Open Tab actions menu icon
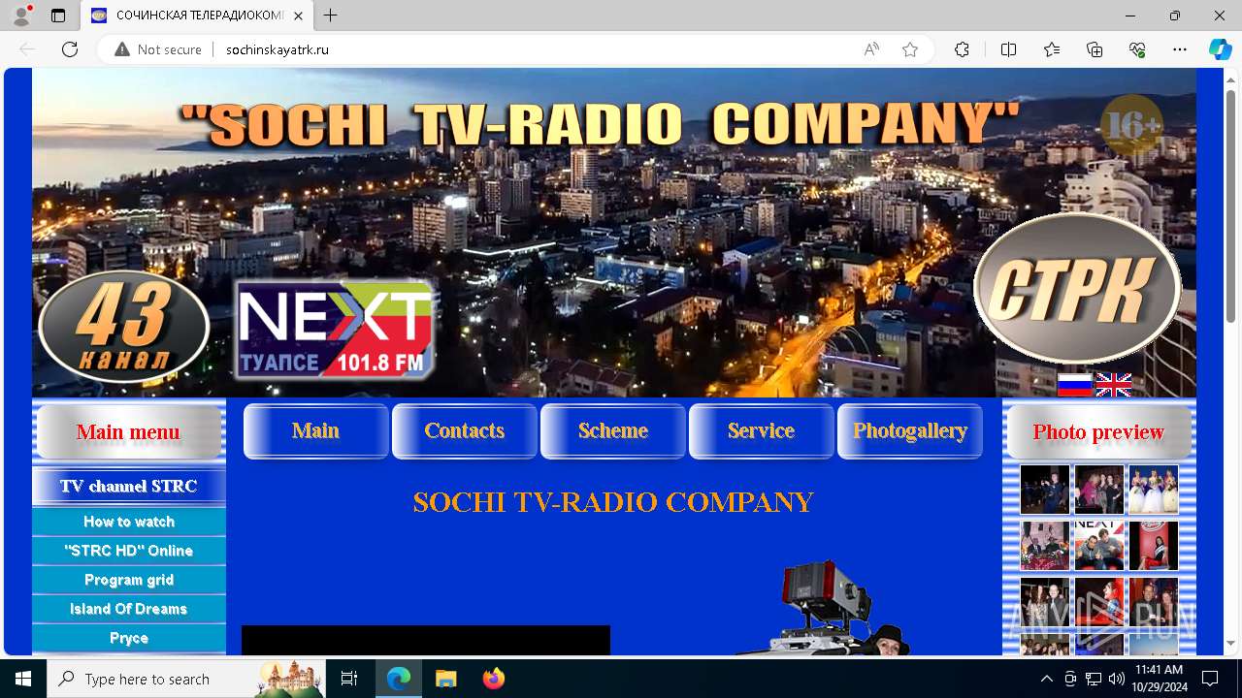The height and width of the screenshot is (698, 1242). coord(58,16)
